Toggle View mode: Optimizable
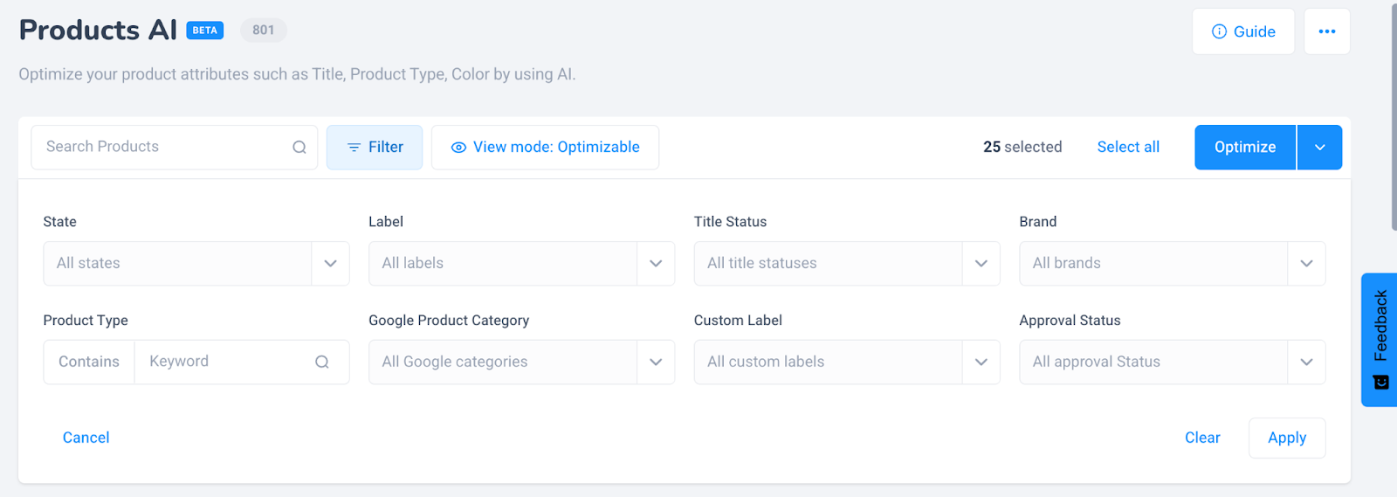The width and height of the screenshot is (1397, 497). point(545,147)
